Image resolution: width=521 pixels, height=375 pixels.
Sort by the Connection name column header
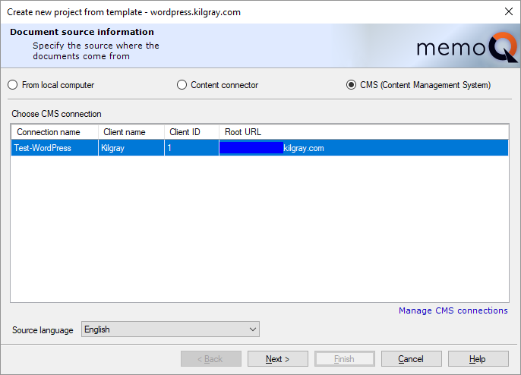point(55,132)
